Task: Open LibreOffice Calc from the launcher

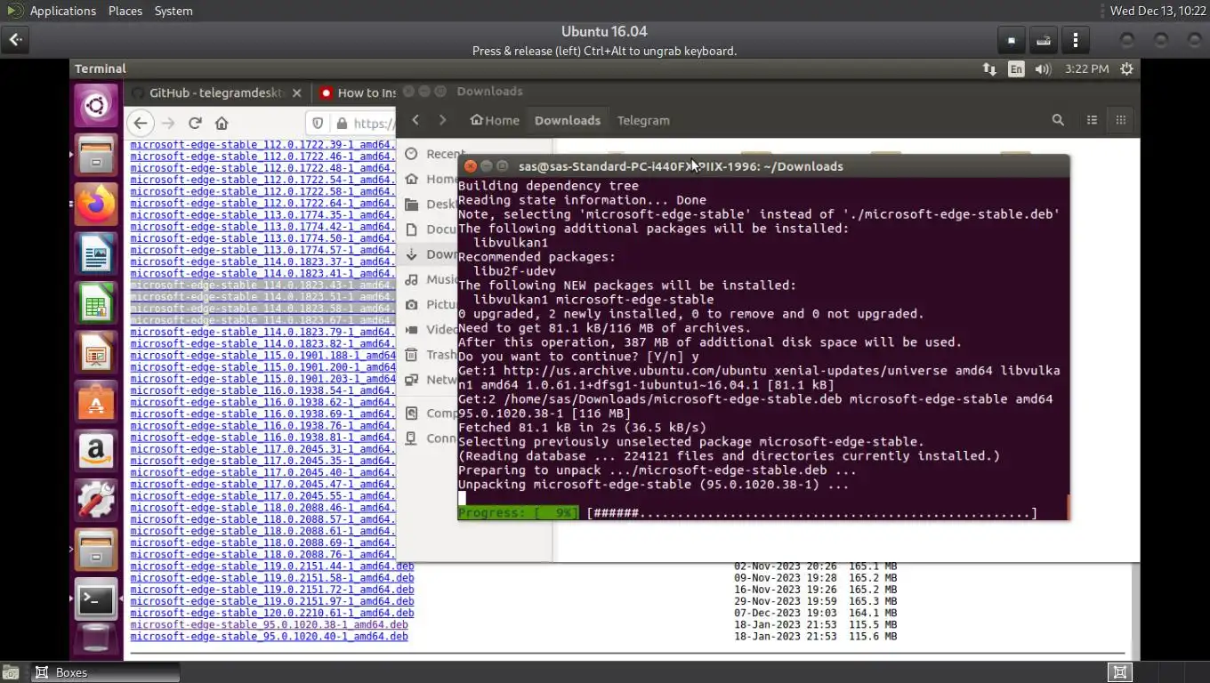Action: (x=96, y=304)
